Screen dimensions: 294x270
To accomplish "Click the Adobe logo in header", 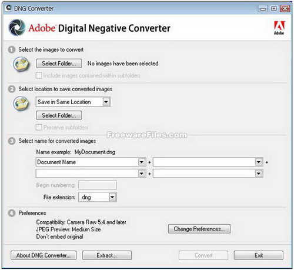I will [x=279, y=28].
